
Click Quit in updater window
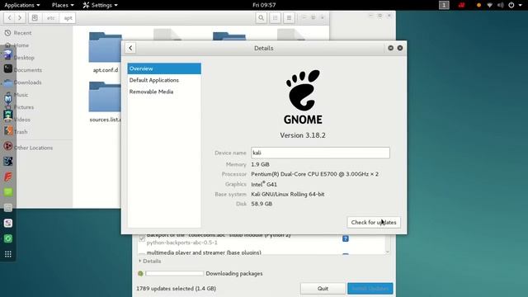(323, 288)
